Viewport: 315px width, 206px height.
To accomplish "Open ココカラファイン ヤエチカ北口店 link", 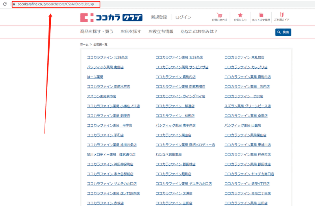I will pyautogui.click(x=112, y=184).
